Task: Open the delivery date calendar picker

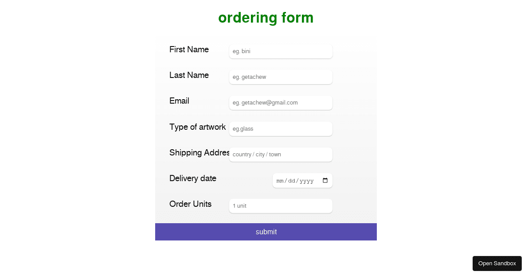Action: [325, 180]
